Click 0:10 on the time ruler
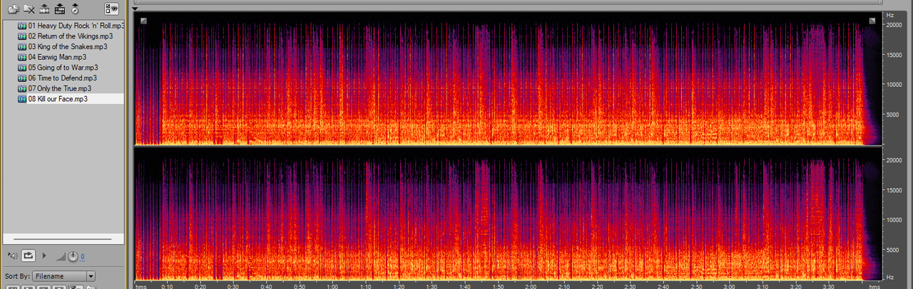 point(166,286)
